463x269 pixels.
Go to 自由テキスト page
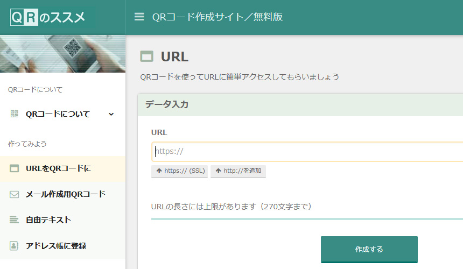click(x=48, y=220)
